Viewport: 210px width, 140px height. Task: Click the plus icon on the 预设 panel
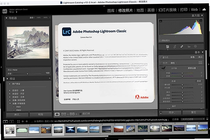tap(50, 78)
